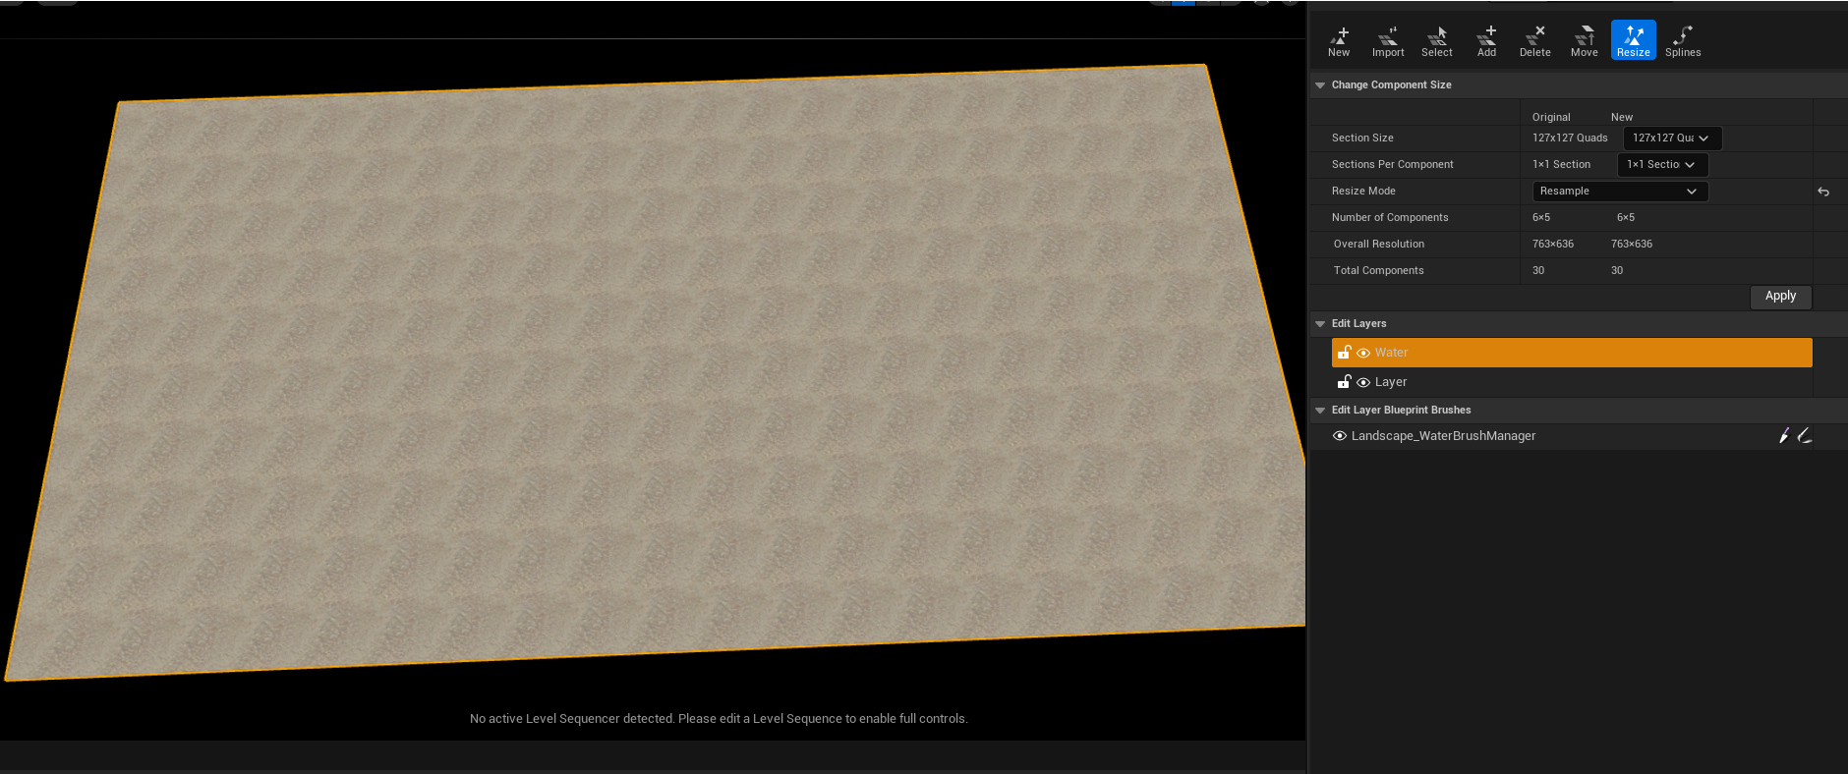Open the Import landscape tool

coord(1388,40)
